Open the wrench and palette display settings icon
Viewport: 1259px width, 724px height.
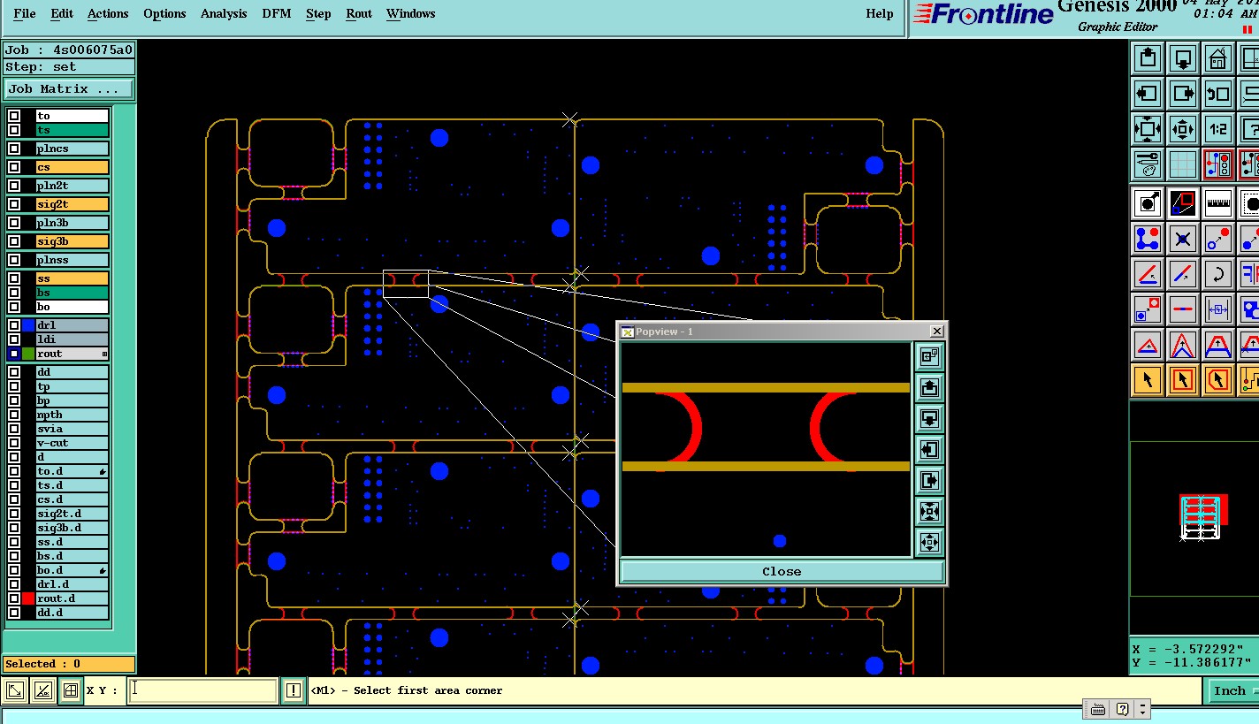click(x=1147, y=164)
